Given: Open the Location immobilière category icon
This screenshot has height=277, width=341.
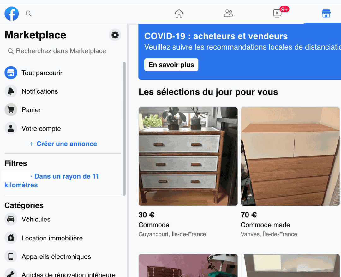Looking at the screenshot, I should coord(11,238).
